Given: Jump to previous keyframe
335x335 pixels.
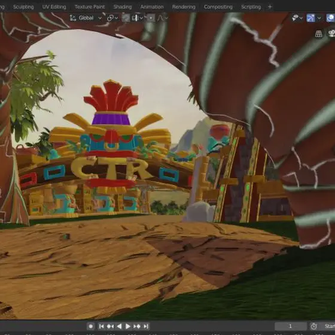Looking at the screenshot, I should tap(110, 326).
